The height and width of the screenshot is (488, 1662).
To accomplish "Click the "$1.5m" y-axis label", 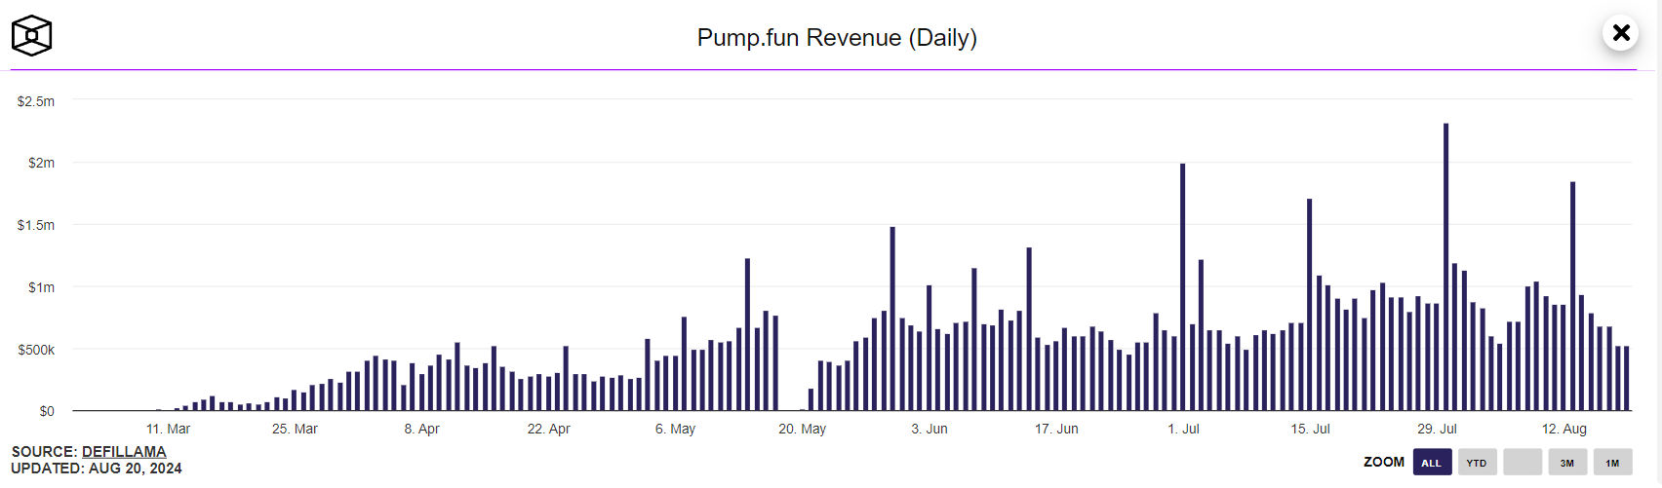I will point(36,225).
